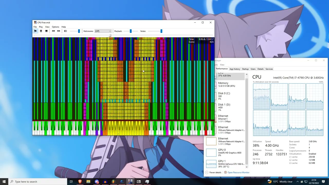This screenshot has height=185, width=329.
Task: Open Task Manager's View menu
Action: (222, 65)
